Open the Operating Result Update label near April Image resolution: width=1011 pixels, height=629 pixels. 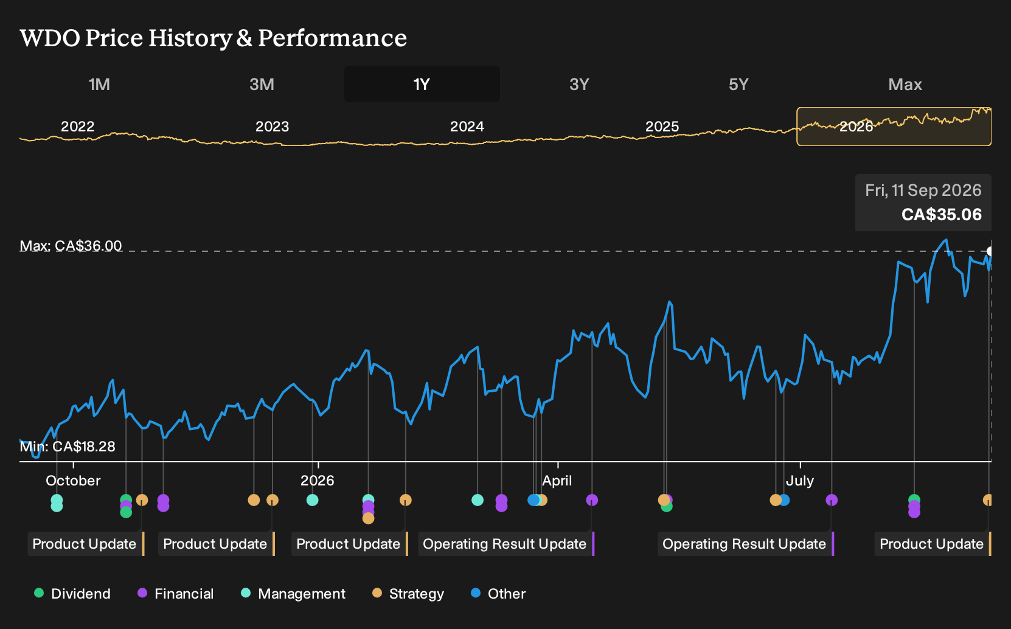pos(505,544)
